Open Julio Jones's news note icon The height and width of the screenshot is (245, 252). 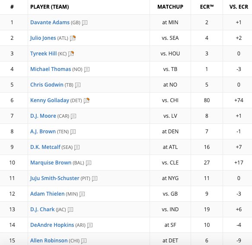point(73,38)
